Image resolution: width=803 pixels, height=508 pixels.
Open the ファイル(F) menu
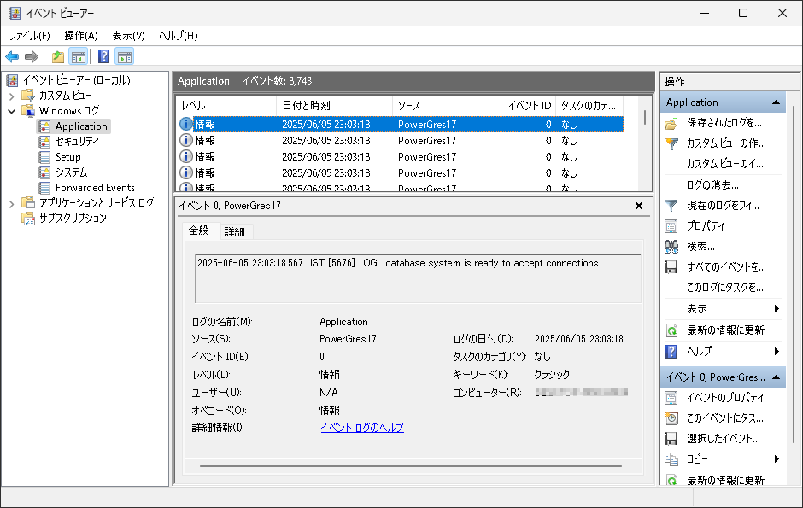pyautogui.click(x=30, y=35)
